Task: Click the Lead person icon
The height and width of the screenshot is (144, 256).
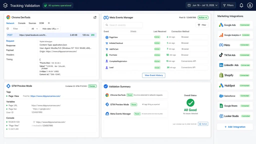Action: coord(107,67)
